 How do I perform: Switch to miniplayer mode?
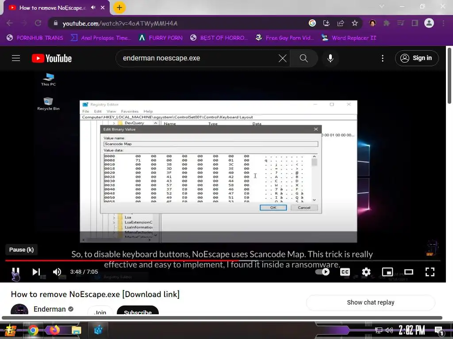click(388, 271)
